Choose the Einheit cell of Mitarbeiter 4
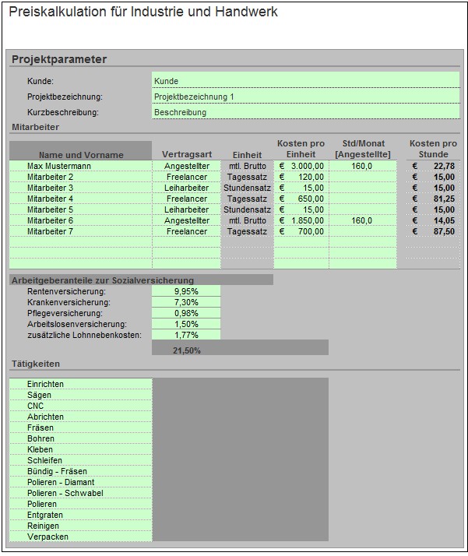Image resolution: width=468 pixels, height=556 pixels. click(247, 199)
